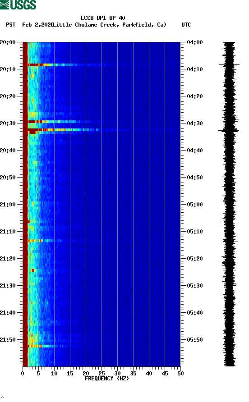Click the 04:00 UTC time label
The image size is (249, 402).
[195, 42]
